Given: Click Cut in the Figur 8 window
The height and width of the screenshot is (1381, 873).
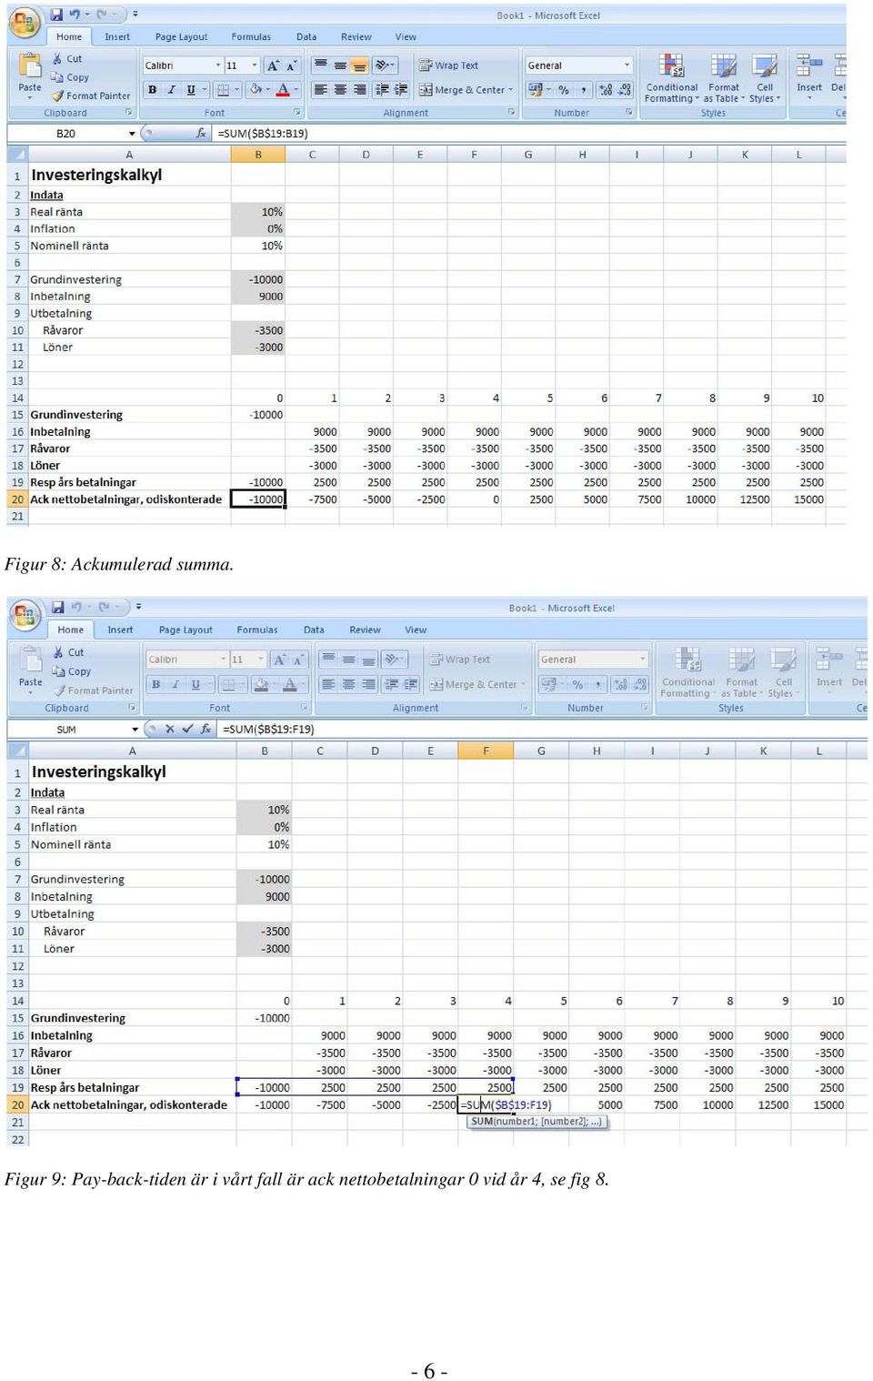Looking at the screenshot, I should pyautogui.click(x=67, y=58).
